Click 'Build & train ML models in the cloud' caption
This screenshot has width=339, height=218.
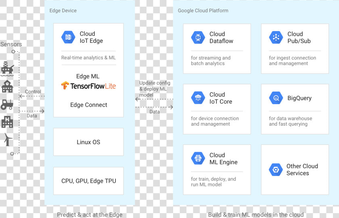(256, 215)
